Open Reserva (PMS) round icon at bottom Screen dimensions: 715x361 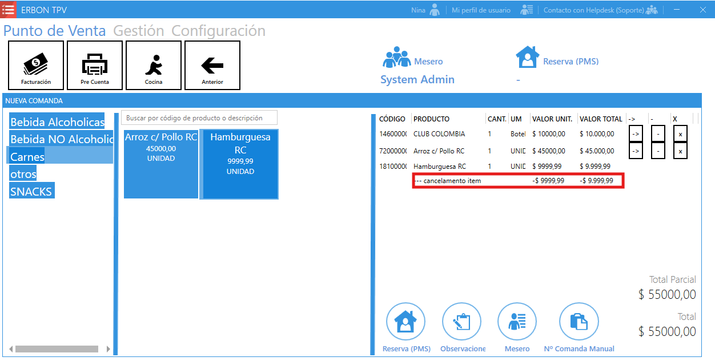point(406,323)
